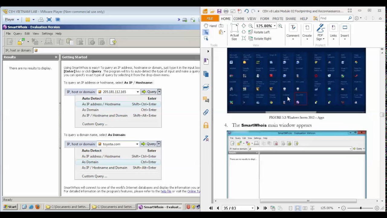
Task: Expand the Create dropdown in ribbon
Action: point(307,39)
